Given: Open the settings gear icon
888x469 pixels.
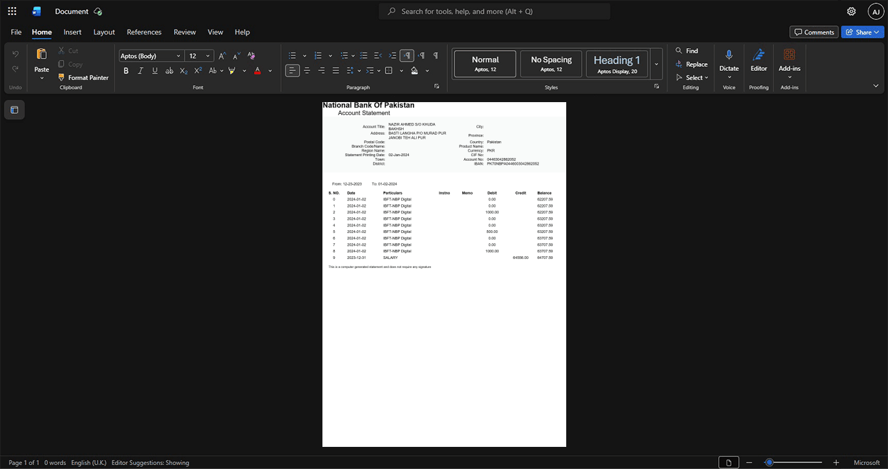Looking at the screenshot, I should (851, 11).
